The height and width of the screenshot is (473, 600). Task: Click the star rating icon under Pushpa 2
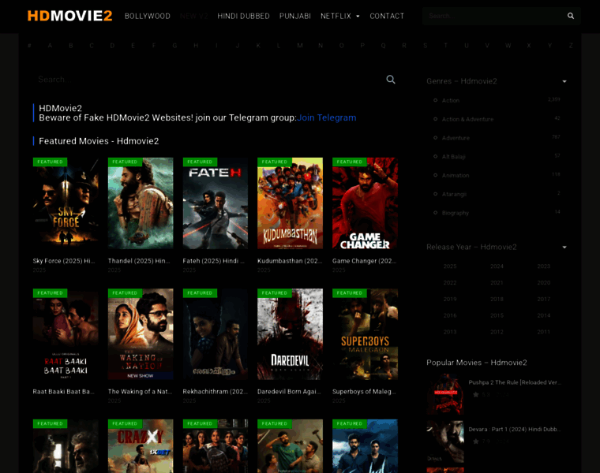[475, 395]
